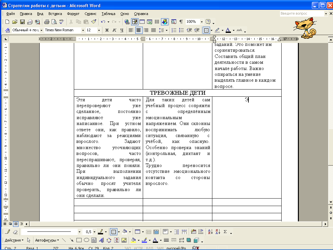333x250 pixels.
Task: Open a file with the folder icon
Action: coord(15,22)
